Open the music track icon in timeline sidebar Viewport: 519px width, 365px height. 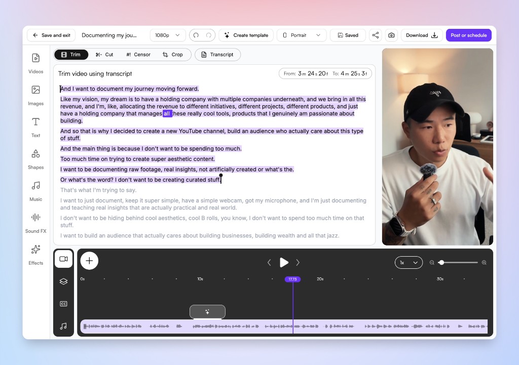(x=63, y=326)
